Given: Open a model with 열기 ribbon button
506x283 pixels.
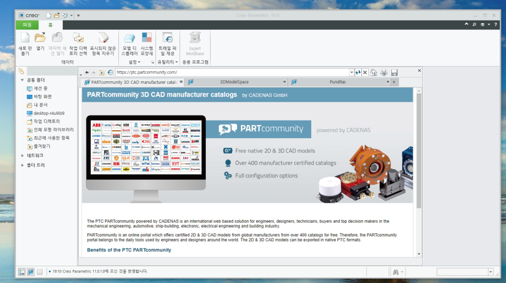Looking at the screenshot, I should coord(40,41).
